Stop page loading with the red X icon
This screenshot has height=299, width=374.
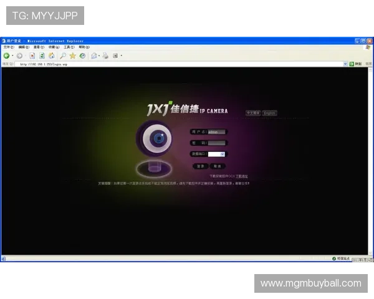[32, 56]
